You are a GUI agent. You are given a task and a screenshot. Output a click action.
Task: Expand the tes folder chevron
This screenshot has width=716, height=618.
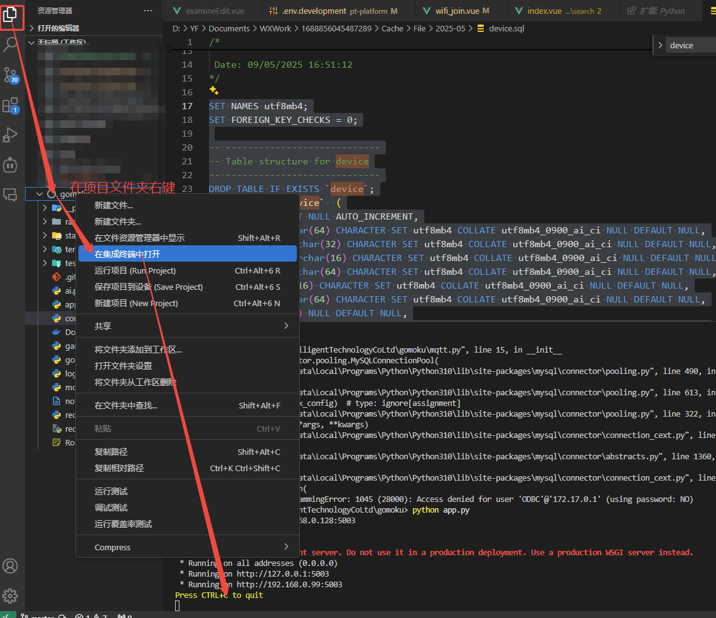(x=45, y=263)
